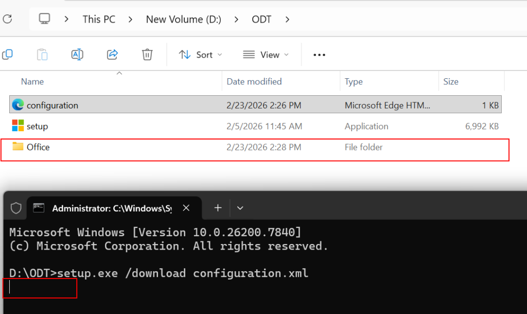
Task: Open the View dropdown menu
Action: [266, 55]
